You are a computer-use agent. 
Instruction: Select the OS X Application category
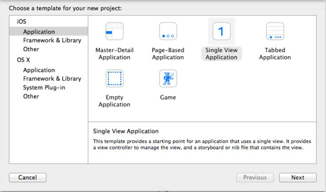pyautogui.click(x=39, y=70)
